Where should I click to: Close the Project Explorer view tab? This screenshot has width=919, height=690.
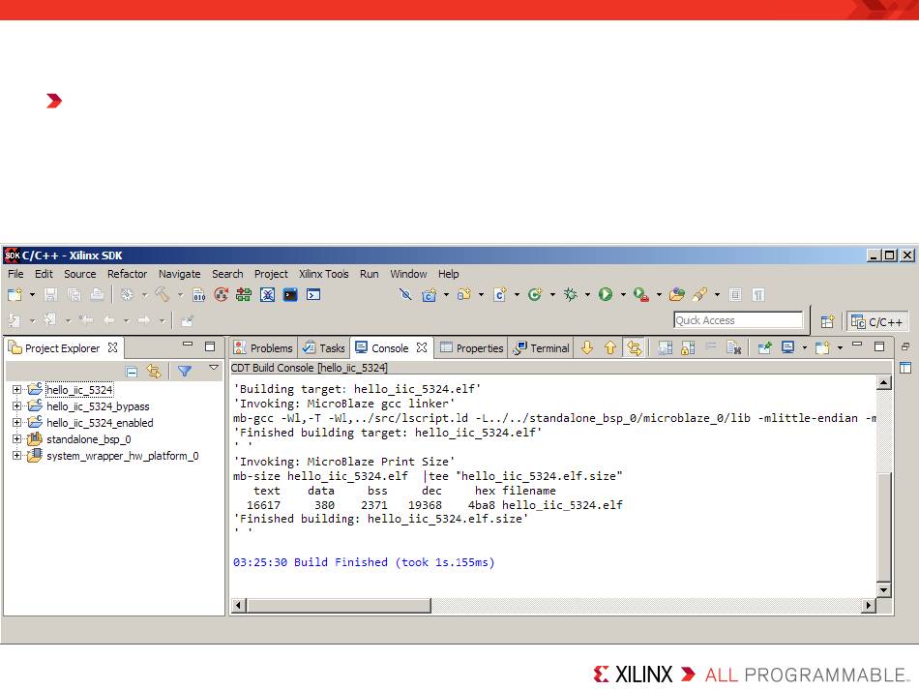[112, 347]
